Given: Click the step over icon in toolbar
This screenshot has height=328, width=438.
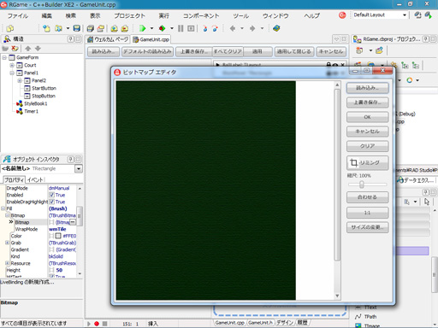Looking at the screenshot, I should tap(215, 28).
